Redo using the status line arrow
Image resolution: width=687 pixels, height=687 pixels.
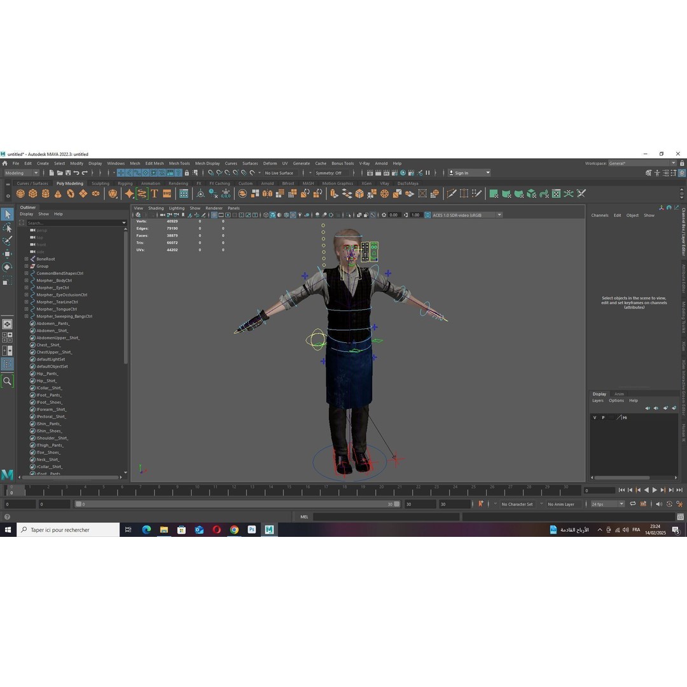[x=85, y=173]
